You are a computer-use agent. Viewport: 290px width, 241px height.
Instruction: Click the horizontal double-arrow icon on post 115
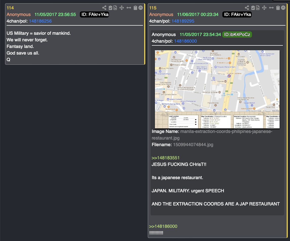click(x=271, y=8)
